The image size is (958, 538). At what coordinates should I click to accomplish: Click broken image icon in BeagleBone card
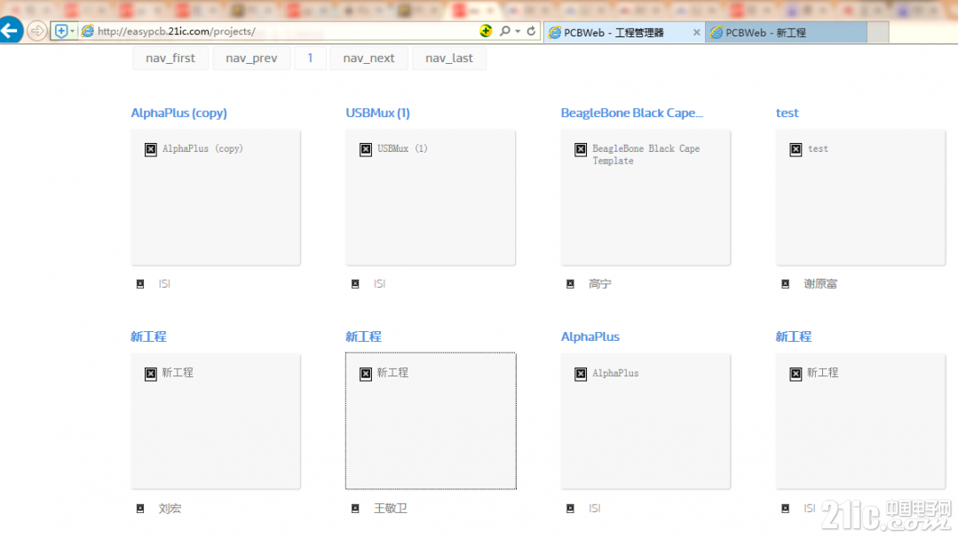point(581,150)
